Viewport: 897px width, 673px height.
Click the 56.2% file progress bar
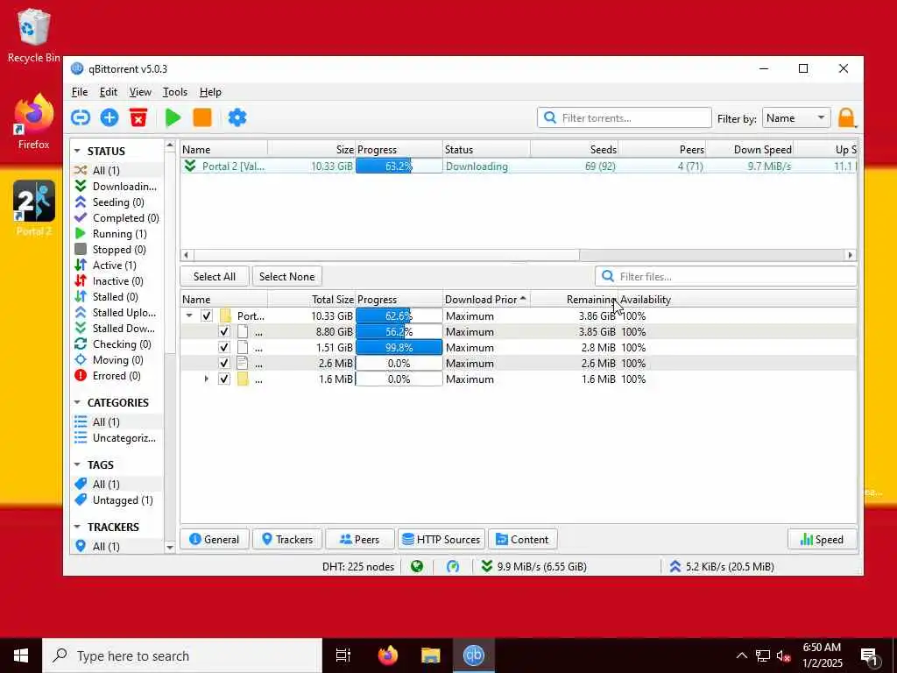click(399, 331)
